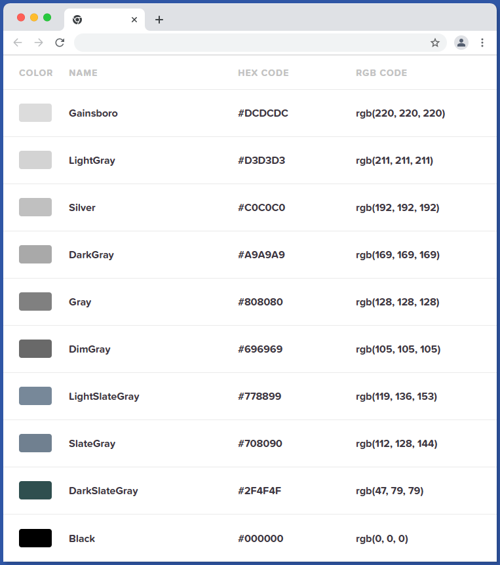Screen dimensions: 500x565
Task: Select the name DimGray
Action: click(x=90, y=349)
